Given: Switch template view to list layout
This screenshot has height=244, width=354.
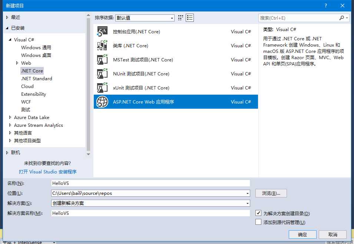Looking at the screenshot, I should point(190,18).
